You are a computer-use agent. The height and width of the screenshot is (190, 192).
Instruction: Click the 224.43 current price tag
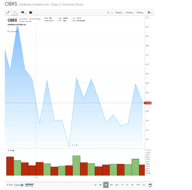tap(148, 103)
